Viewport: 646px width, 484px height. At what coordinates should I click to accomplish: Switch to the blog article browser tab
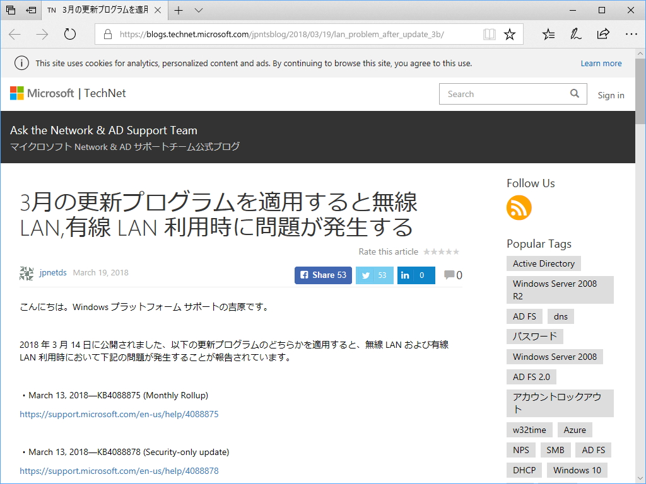[101, 10]
